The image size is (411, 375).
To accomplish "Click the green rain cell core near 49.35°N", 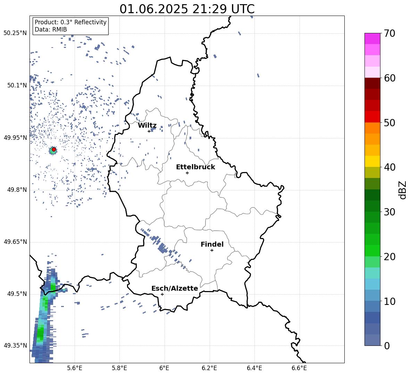I will 40,334.
